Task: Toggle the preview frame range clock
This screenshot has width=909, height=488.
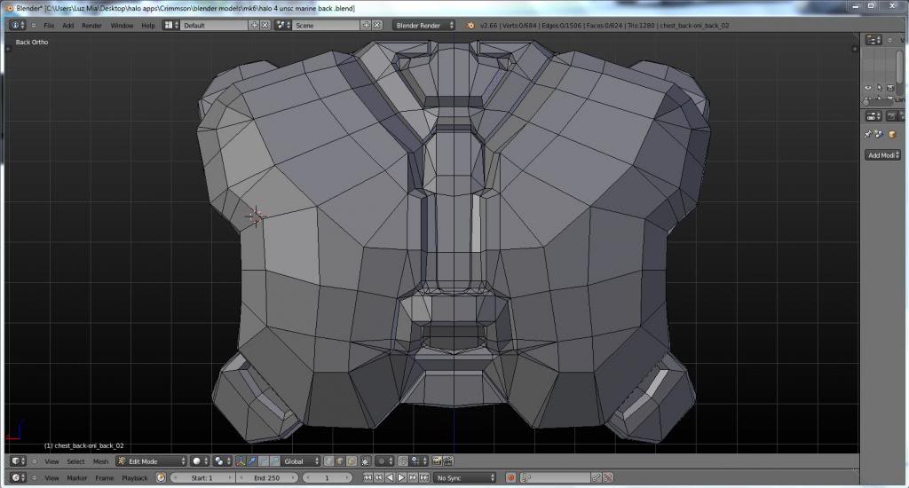Action: tap(161, 477)
